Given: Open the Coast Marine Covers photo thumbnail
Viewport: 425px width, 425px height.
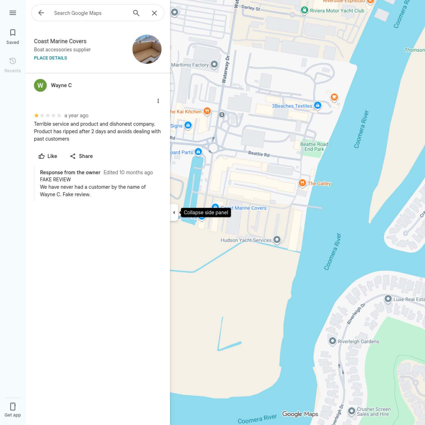Looking at the screenshot, I should coord(147,49).
